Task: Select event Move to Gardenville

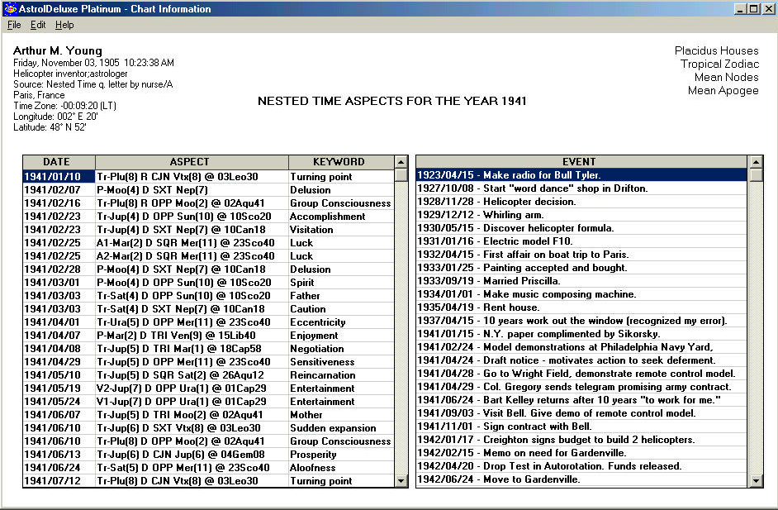Action: (x=581, y=479)
